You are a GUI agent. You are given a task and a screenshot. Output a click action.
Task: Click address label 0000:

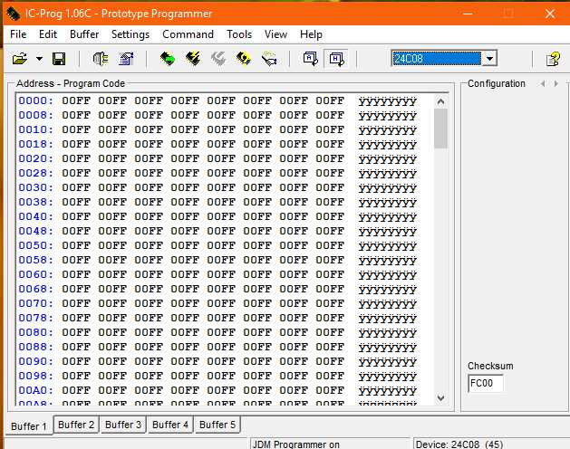(35, 100)
